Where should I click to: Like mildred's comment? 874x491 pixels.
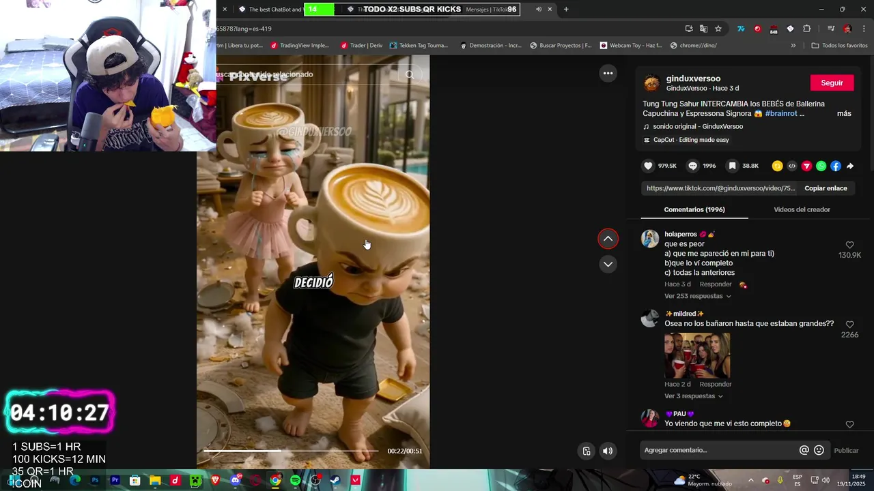click(x=849, y=325)
